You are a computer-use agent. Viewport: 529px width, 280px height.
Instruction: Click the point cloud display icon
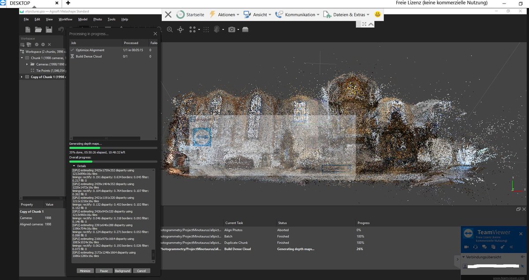(x=193, y=29)
